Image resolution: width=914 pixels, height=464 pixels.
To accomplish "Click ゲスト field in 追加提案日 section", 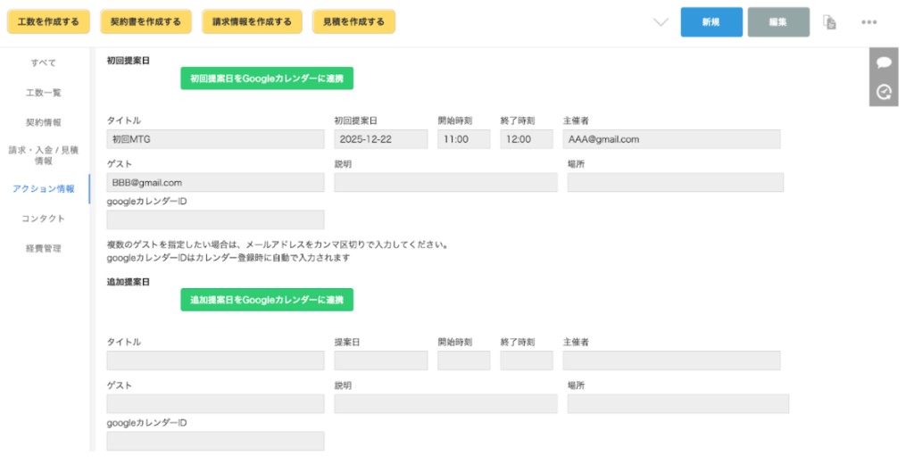I will click(x=216, y=404).
